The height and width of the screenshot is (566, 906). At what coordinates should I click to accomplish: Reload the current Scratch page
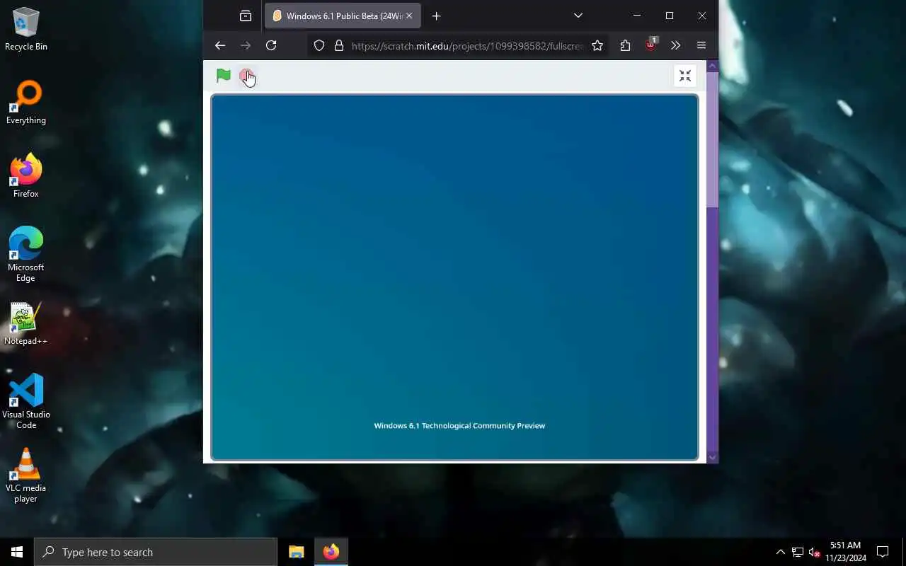(x=271, y=45)
